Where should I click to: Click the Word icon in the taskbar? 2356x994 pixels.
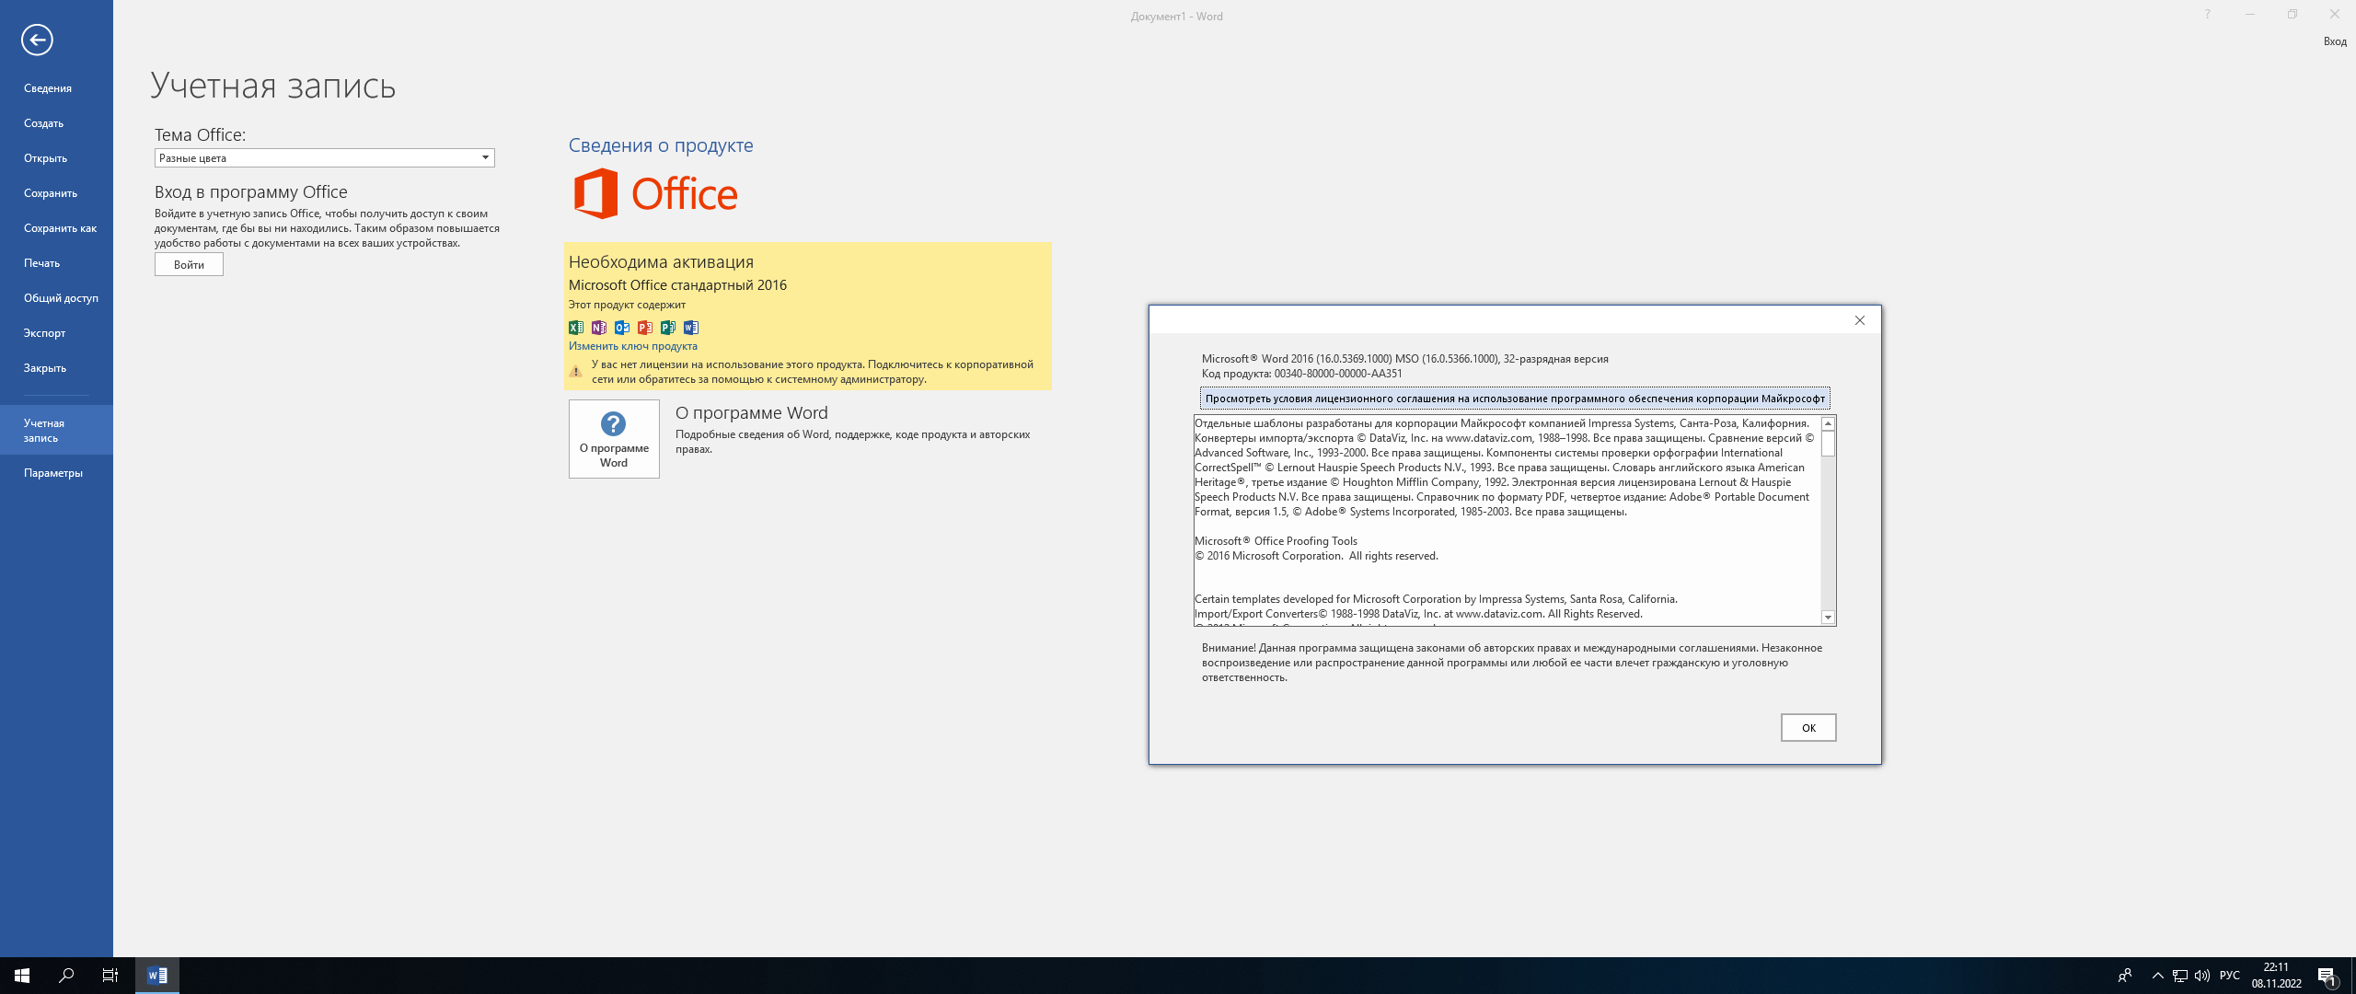point(157,976)
